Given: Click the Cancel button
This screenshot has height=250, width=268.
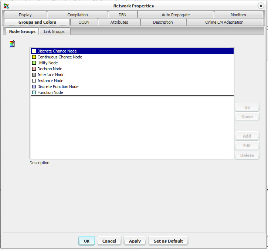Looking at the screenshot, I should (x=109, y=241).
